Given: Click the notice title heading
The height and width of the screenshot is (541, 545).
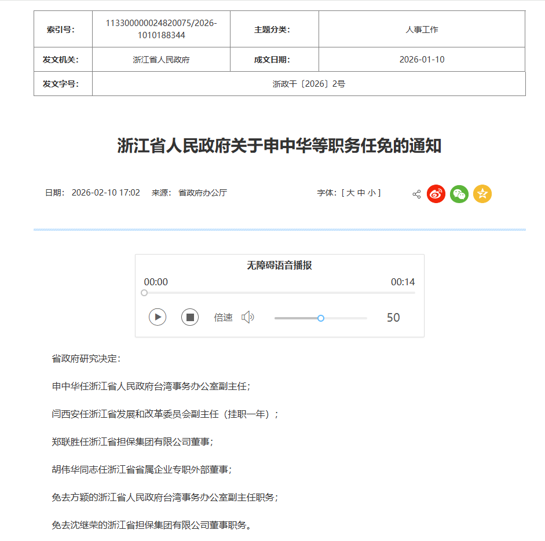Looking at the screenshot, I should point(279,145).
